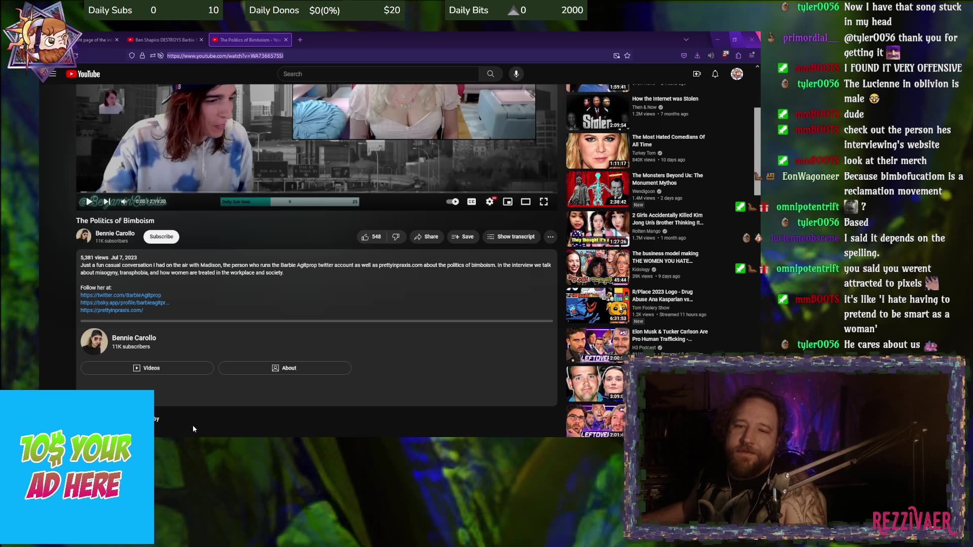Image resolution: width=973 pixels, height=547 pixels.
Task: Open the prettyinpraxis.com link
Action: tap(111, 310)
